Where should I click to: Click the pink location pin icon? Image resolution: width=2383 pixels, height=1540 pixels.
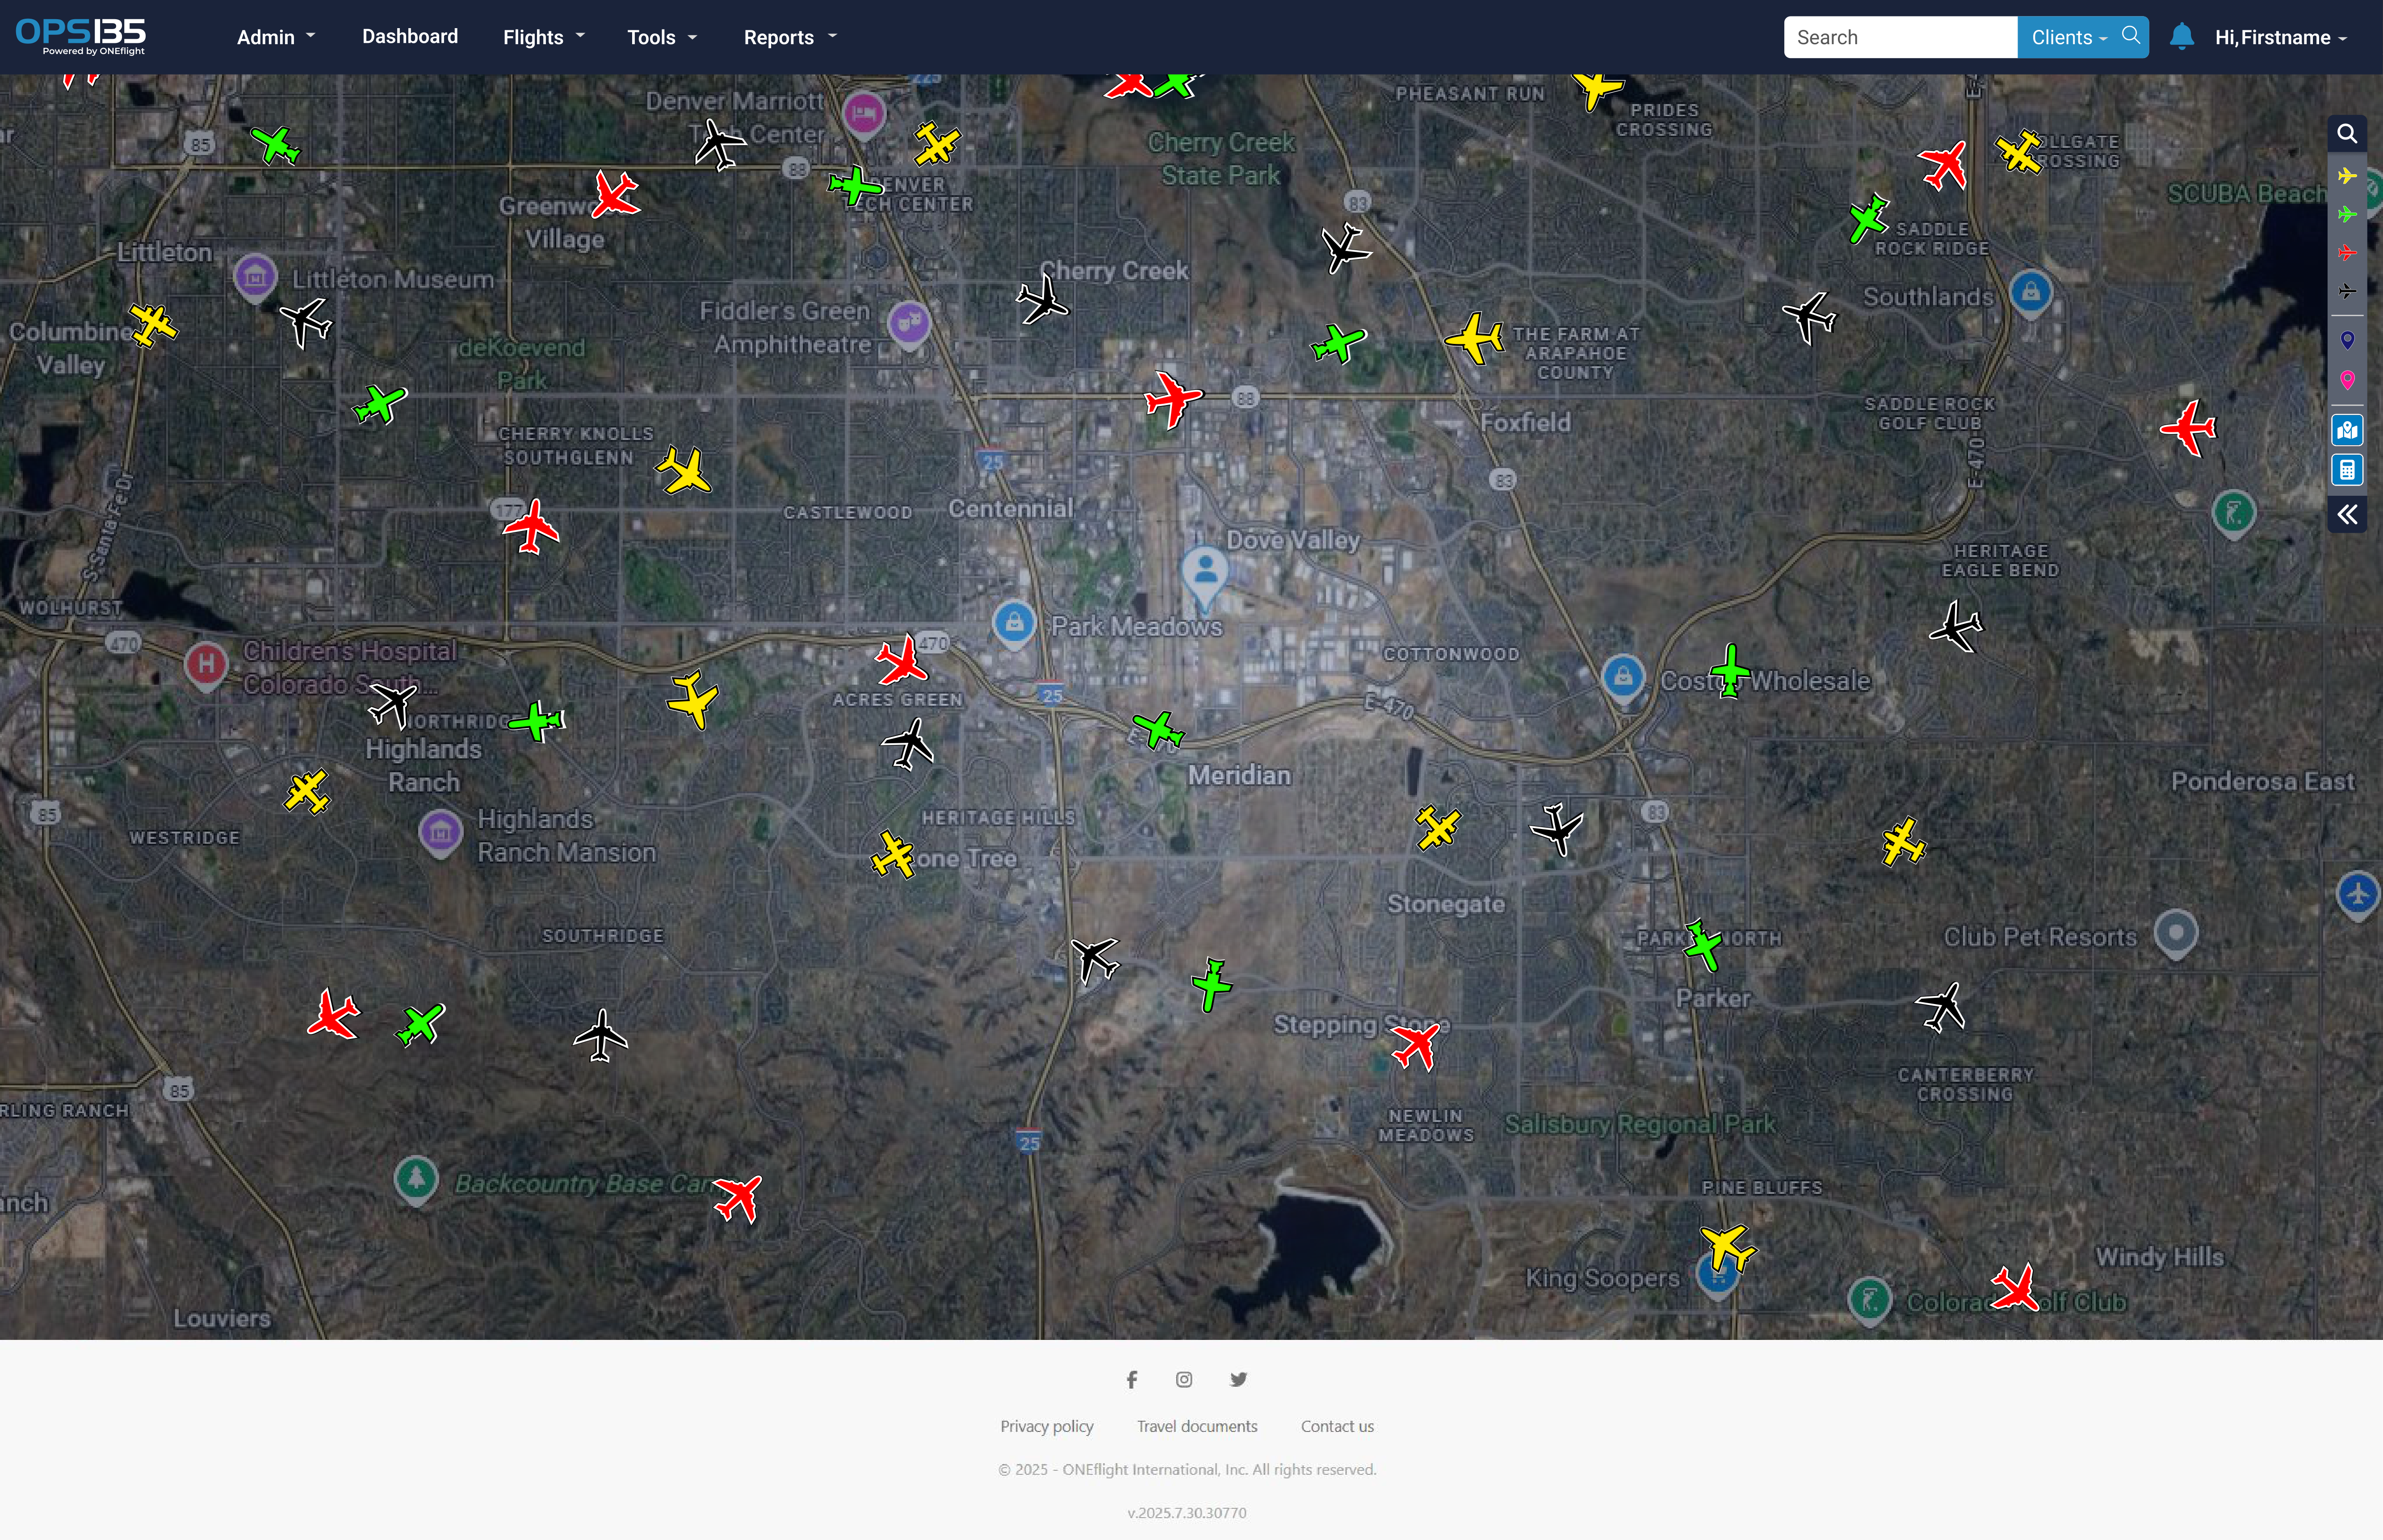pyautogui.click(x=2346, y=379)
